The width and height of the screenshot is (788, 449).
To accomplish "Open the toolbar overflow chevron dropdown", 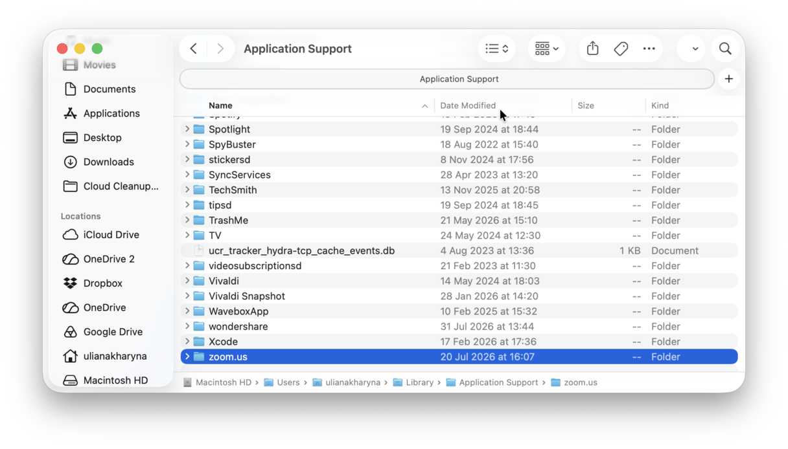I will click(x=695, y=49).
